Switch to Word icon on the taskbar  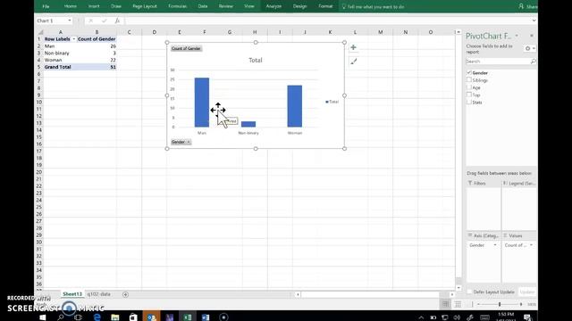click(206, 317)
